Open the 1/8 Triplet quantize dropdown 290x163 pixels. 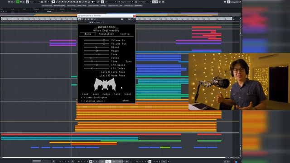tap(145, 2)
